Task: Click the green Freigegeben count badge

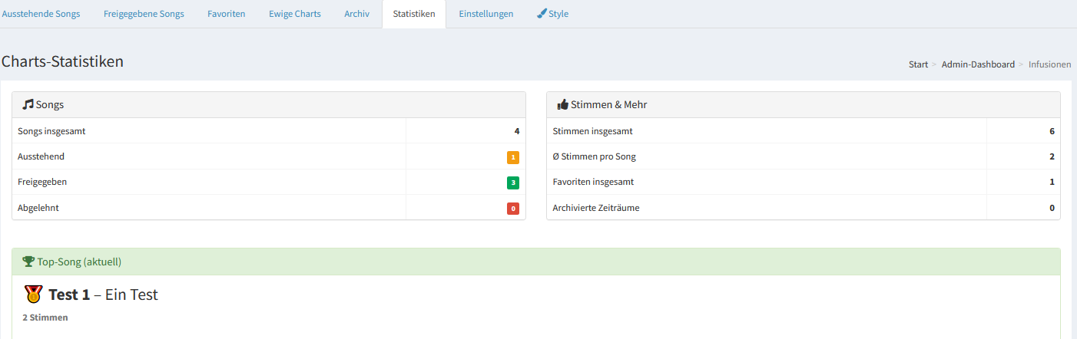Action: (513, 183)
